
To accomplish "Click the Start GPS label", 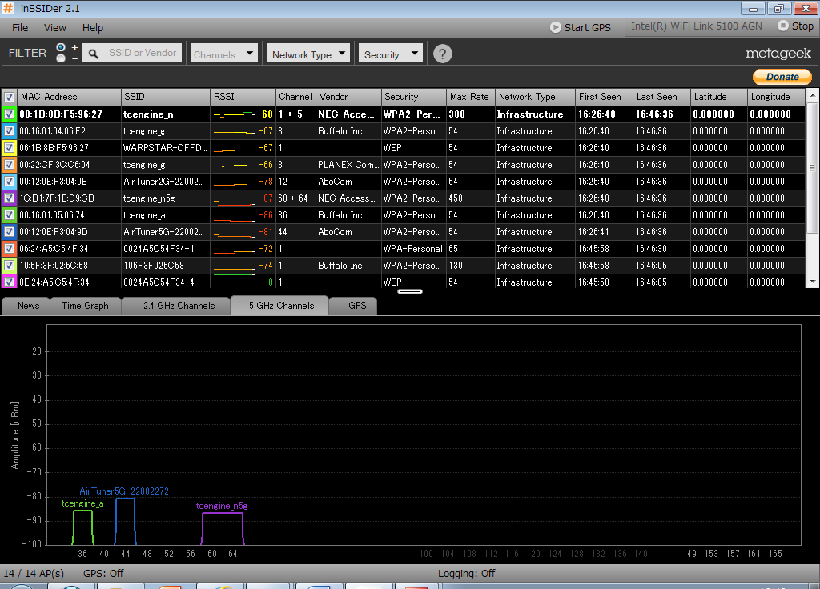I will click(x=587, y=28).
